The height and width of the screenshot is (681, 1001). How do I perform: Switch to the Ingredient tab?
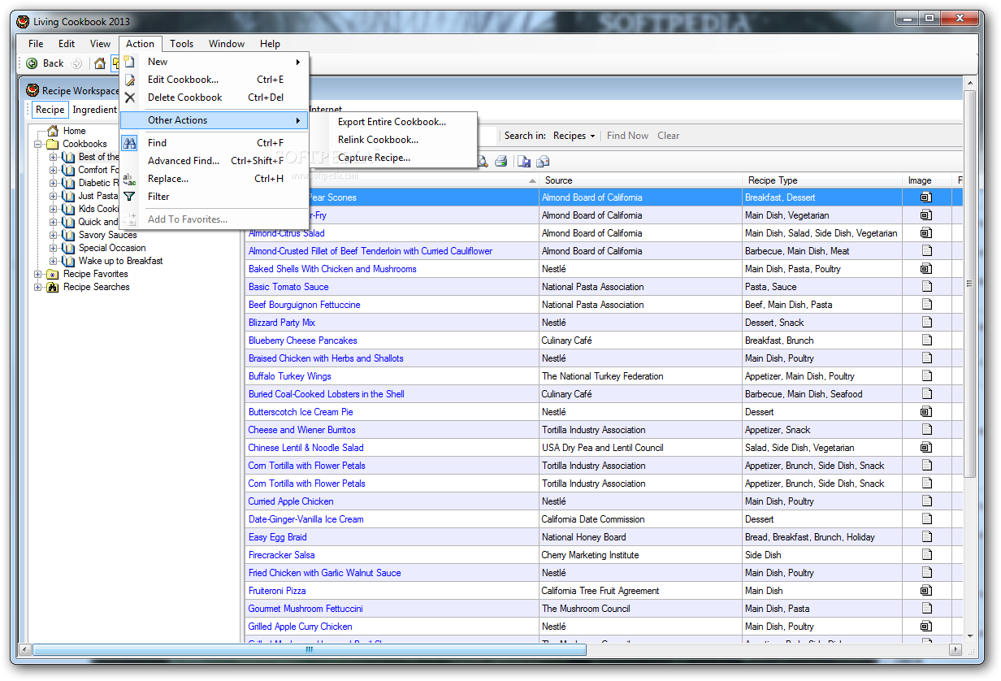pos(95,110)
